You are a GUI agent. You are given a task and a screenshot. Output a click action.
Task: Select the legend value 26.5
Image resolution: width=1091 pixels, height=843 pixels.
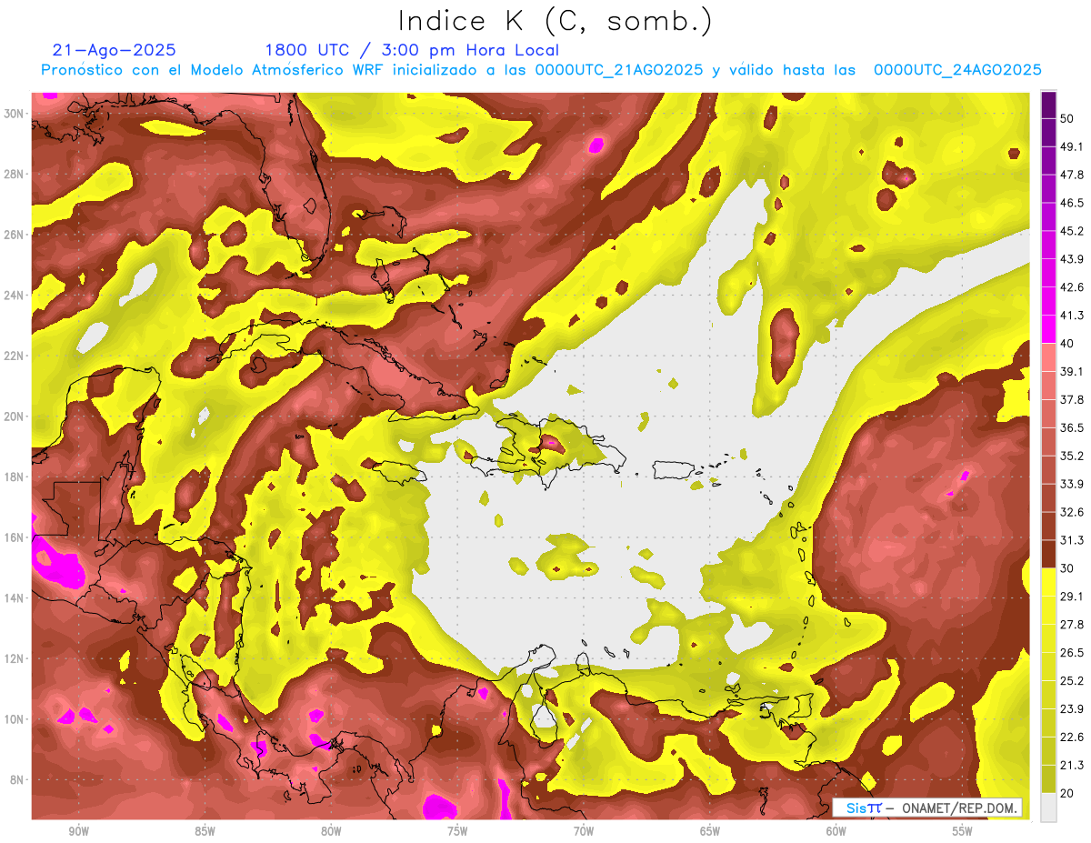[1072, 652]
